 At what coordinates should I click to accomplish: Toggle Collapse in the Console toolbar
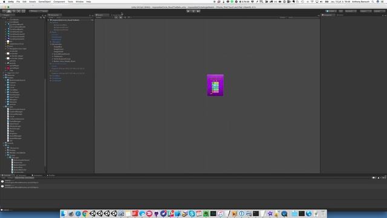[10, 177]
